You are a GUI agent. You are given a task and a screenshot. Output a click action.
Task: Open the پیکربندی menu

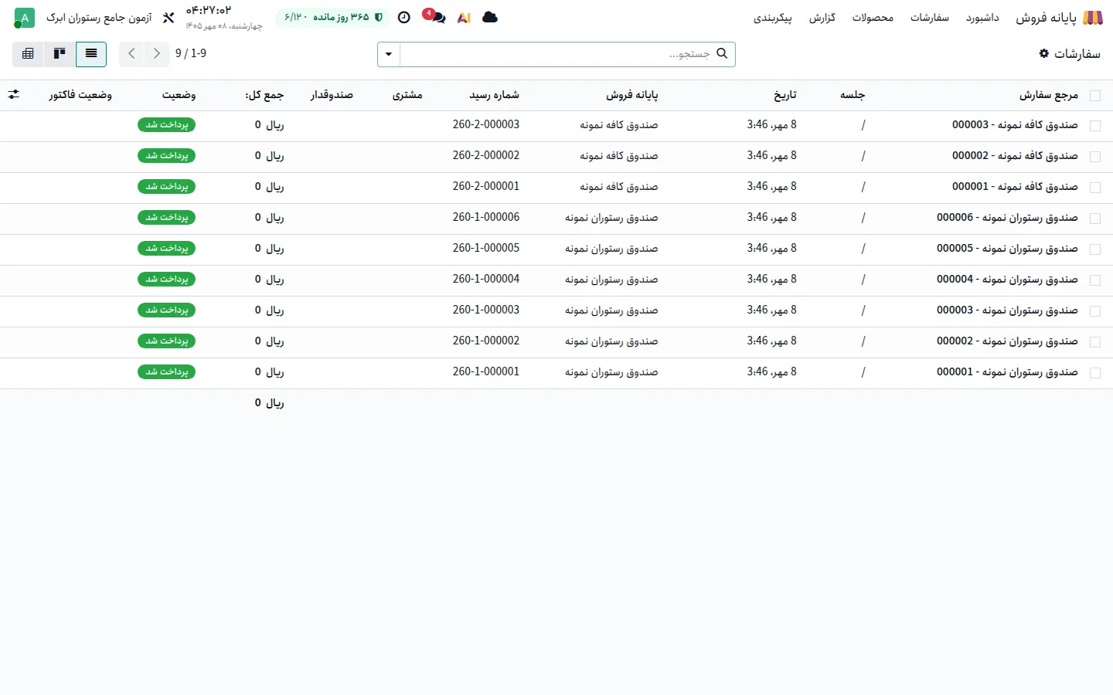click(x=773, y=18)
